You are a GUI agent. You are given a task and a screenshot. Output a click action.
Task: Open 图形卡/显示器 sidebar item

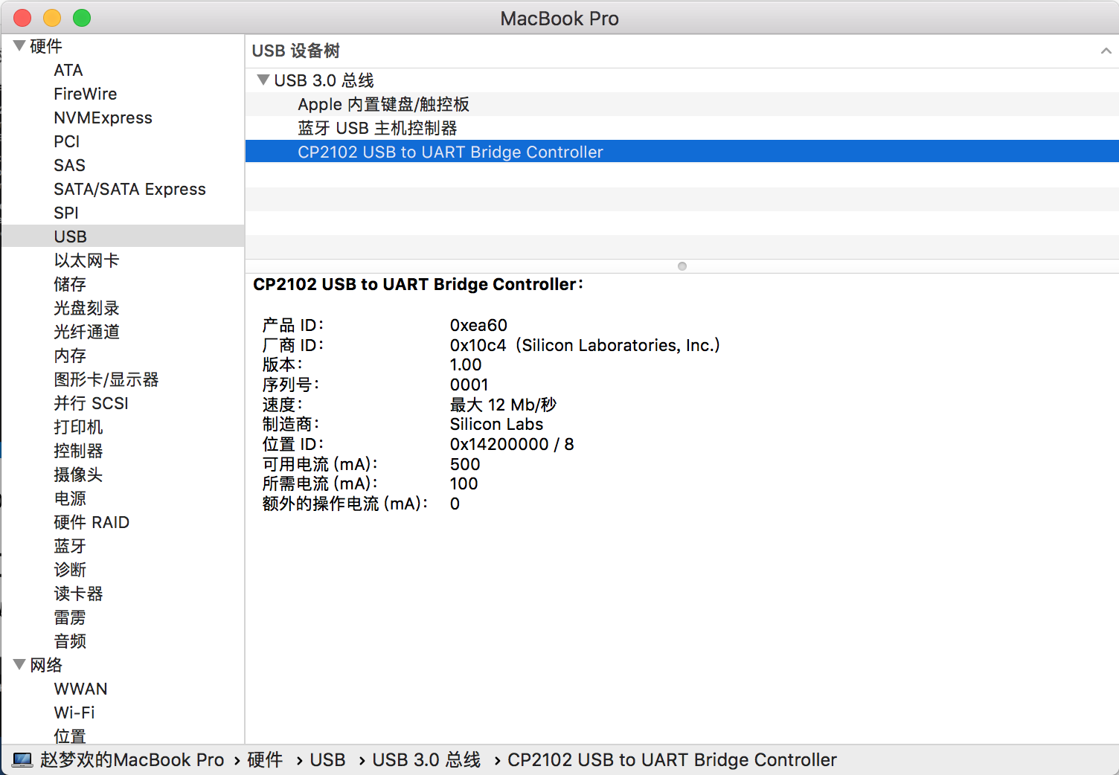(x=106, y=379)
